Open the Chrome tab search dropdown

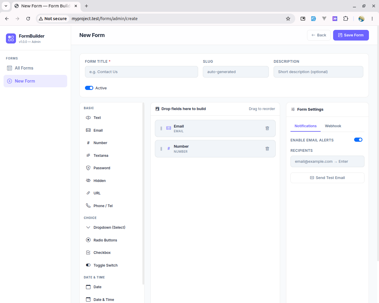pyautogui.click(x=6, y=6)
